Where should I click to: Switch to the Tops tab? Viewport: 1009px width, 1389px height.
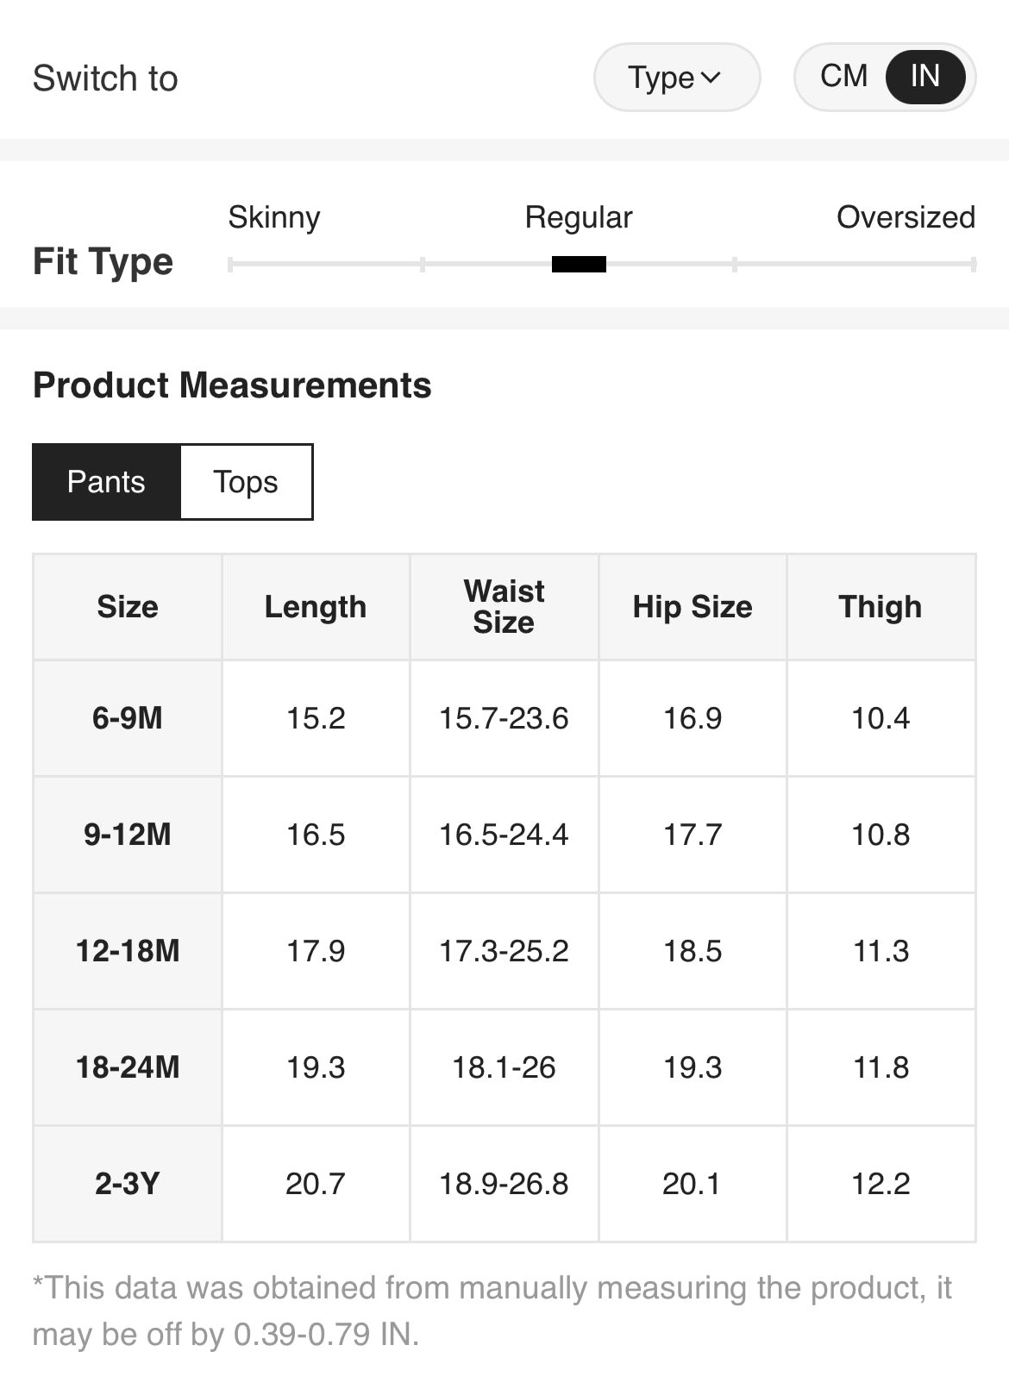click(246, 482)
